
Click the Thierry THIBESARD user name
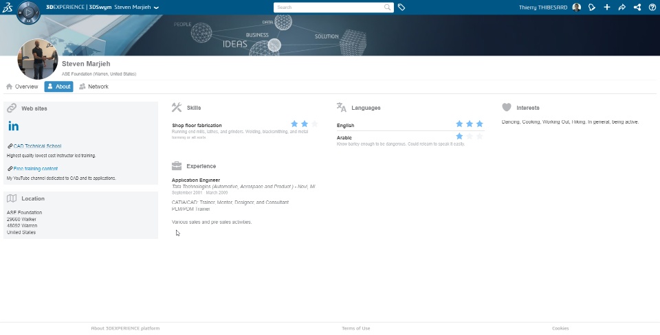coord(543,8)
